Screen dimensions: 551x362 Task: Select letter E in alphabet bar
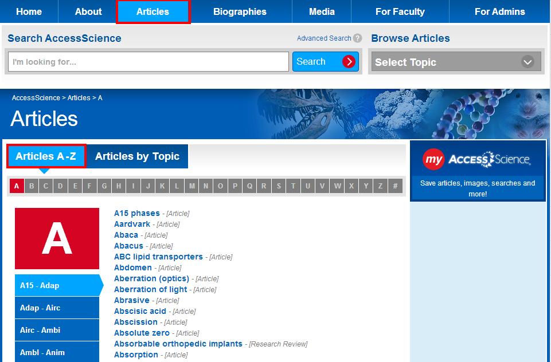click(x=75, y=186)
